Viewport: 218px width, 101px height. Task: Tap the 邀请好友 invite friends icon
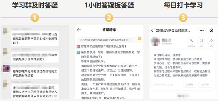(x=192, y=41)
